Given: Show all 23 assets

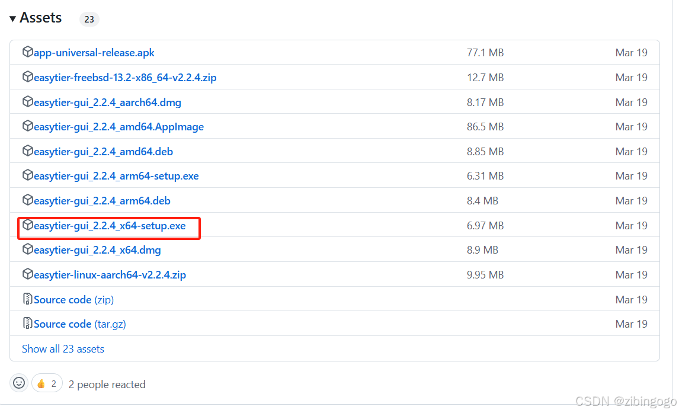Looking at the screenshot, I should (x=63, y=349).
